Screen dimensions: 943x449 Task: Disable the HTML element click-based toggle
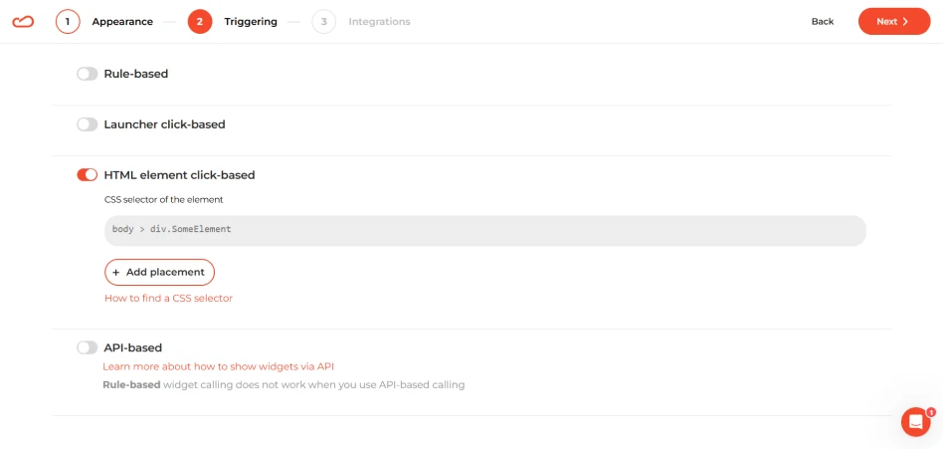pos(88,175)
